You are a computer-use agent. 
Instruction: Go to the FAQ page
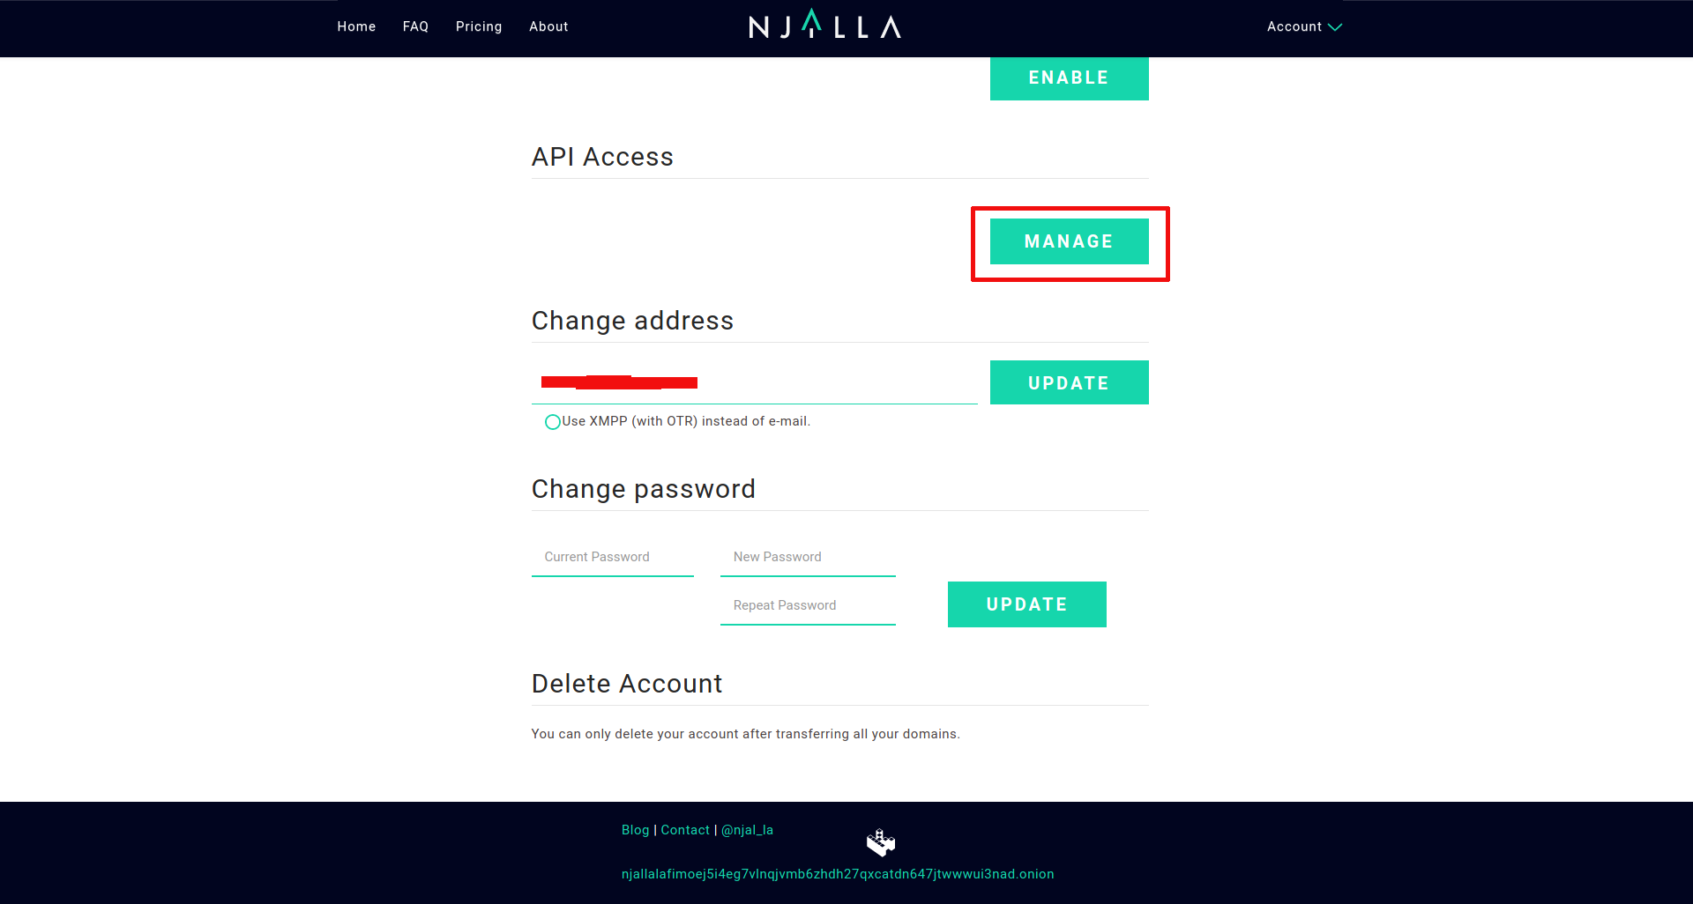pyautogui.click(x=415, y=26)
